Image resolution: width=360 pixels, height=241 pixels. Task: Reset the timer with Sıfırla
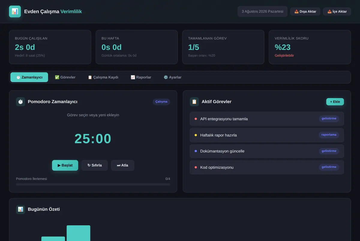[x=94, y=165]
